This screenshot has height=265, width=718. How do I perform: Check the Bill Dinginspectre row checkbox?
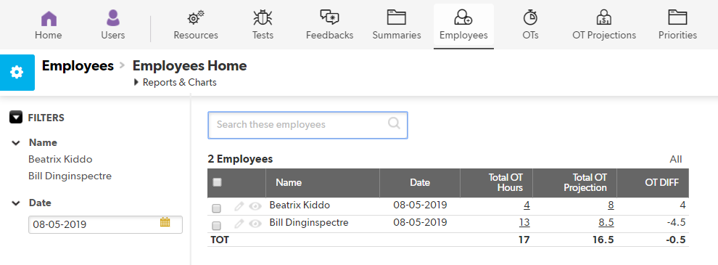[217, 226]
